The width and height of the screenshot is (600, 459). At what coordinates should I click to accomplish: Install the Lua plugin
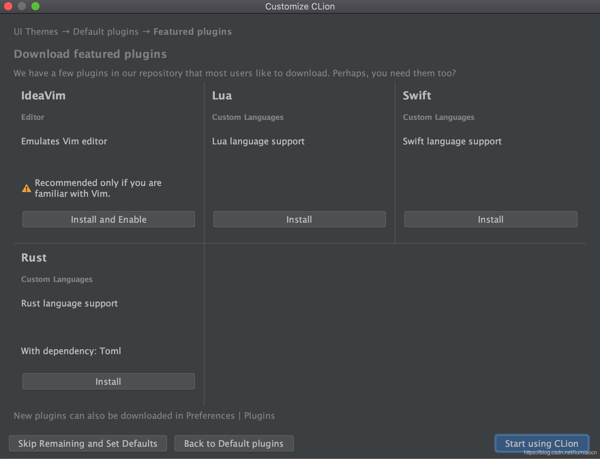point(299,219)
